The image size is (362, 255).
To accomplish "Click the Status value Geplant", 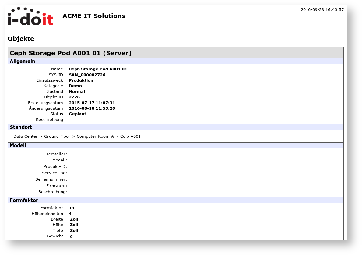I will pyautogui.click(x=77, y=114).
